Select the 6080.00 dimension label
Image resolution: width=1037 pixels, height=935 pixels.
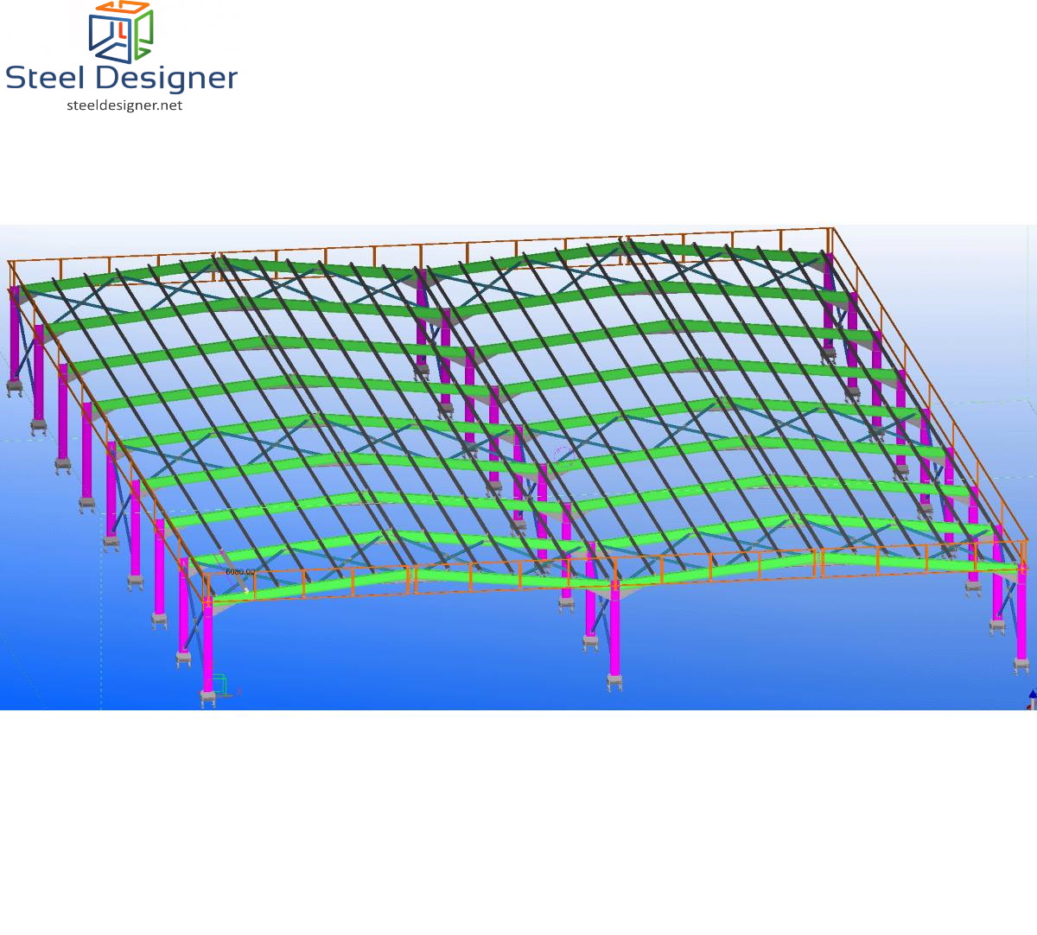(x=239, y=572)
